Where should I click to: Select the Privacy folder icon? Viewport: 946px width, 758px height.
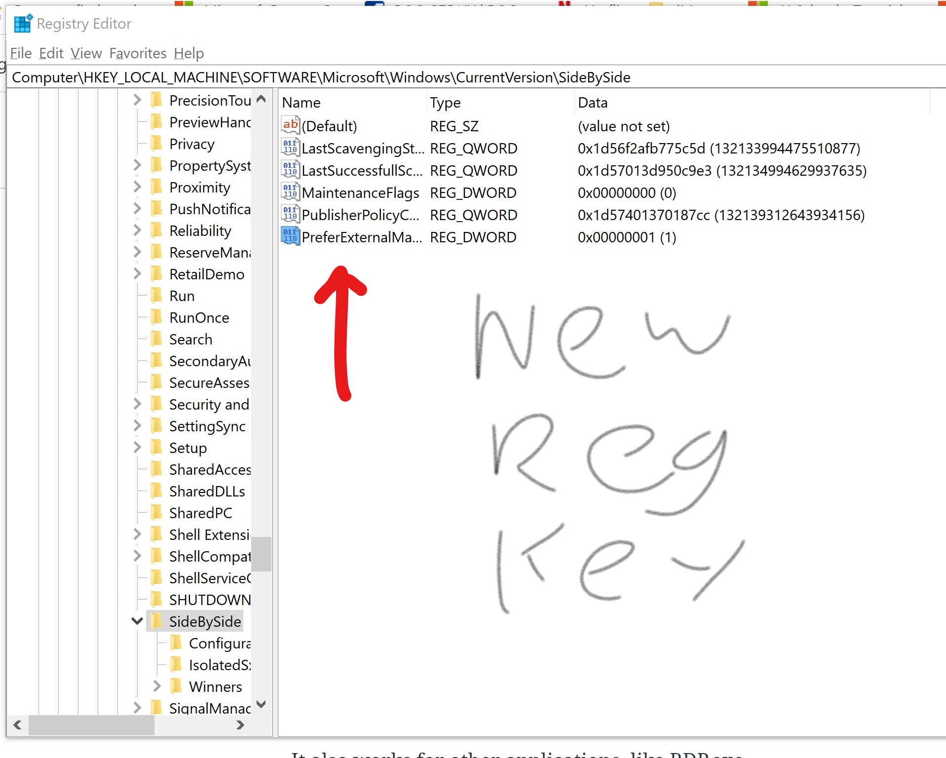pyautogui.click(x=156, y=143)
